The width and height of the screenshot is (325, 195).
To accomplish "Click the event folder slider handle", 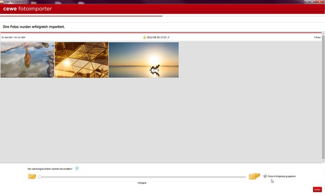I will 40,177.
